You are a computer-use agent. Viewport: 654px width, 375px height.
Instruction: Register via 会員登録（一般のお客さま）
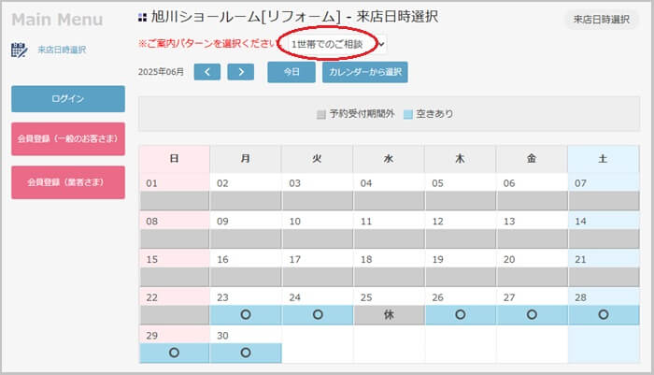(68, 139)
